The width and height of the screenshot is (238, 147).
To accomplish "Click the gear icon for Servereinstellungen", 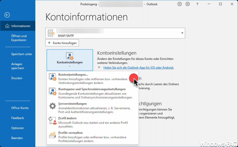I will click(x=53, y=106).
